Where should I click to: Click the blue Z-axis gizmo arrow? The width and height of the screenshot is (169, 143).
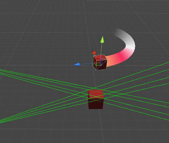click(x=76, y=64)
